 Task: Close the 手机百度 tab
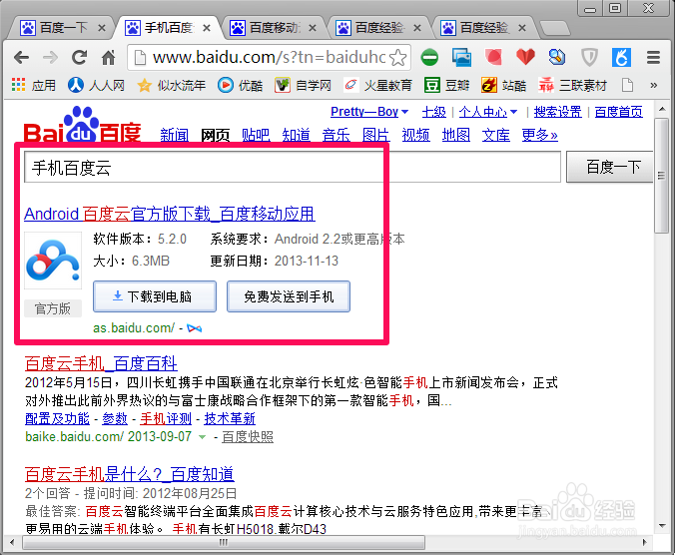pyautogui.click(x=207, y=28)
